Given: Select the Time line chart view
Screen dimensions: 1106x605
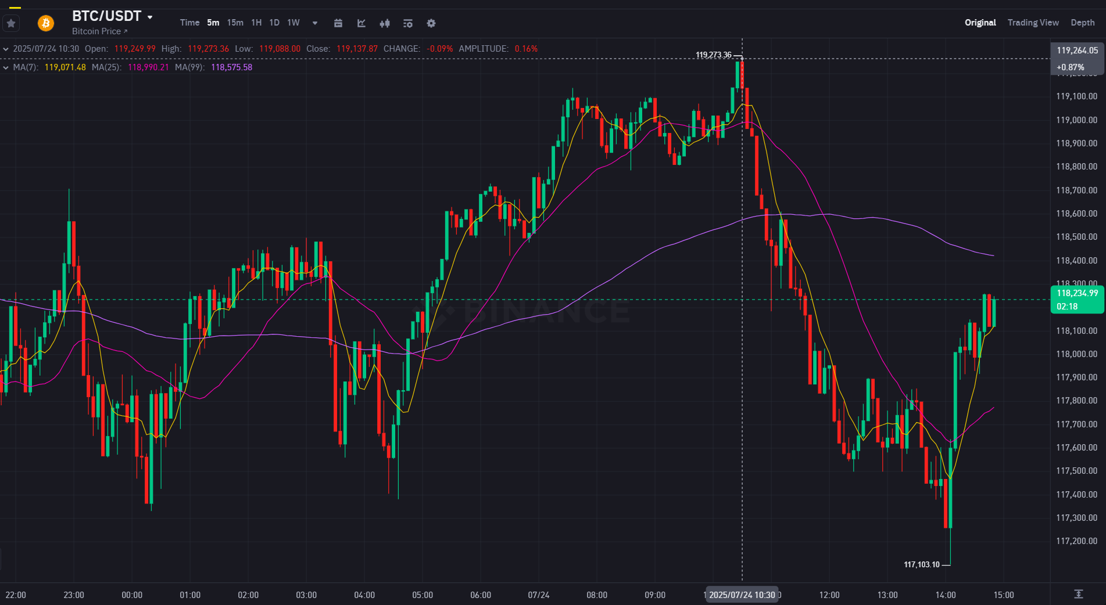Looking at the screenshot, I should tap(189, 23).
